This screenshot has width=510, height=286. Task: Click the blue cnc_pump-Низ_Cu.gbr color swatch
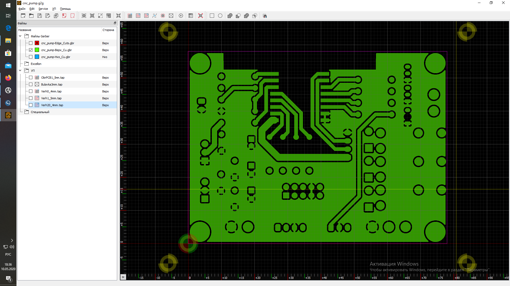[37, 57]
